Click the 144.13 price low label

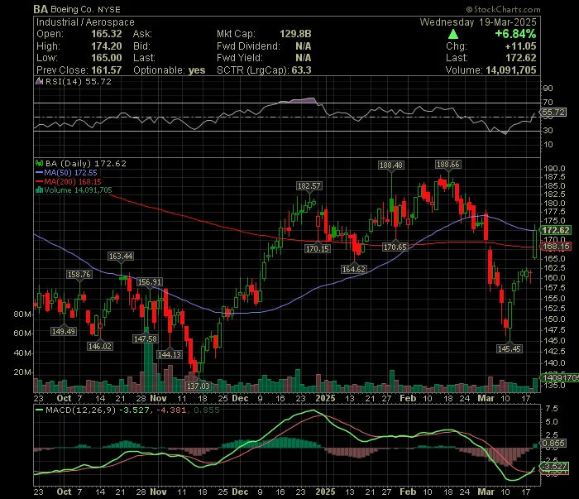point(170,354)
